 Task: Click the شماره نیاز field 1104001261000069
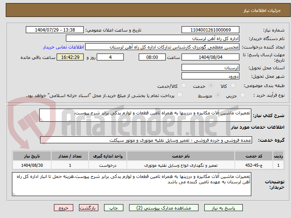coord(210,30)
